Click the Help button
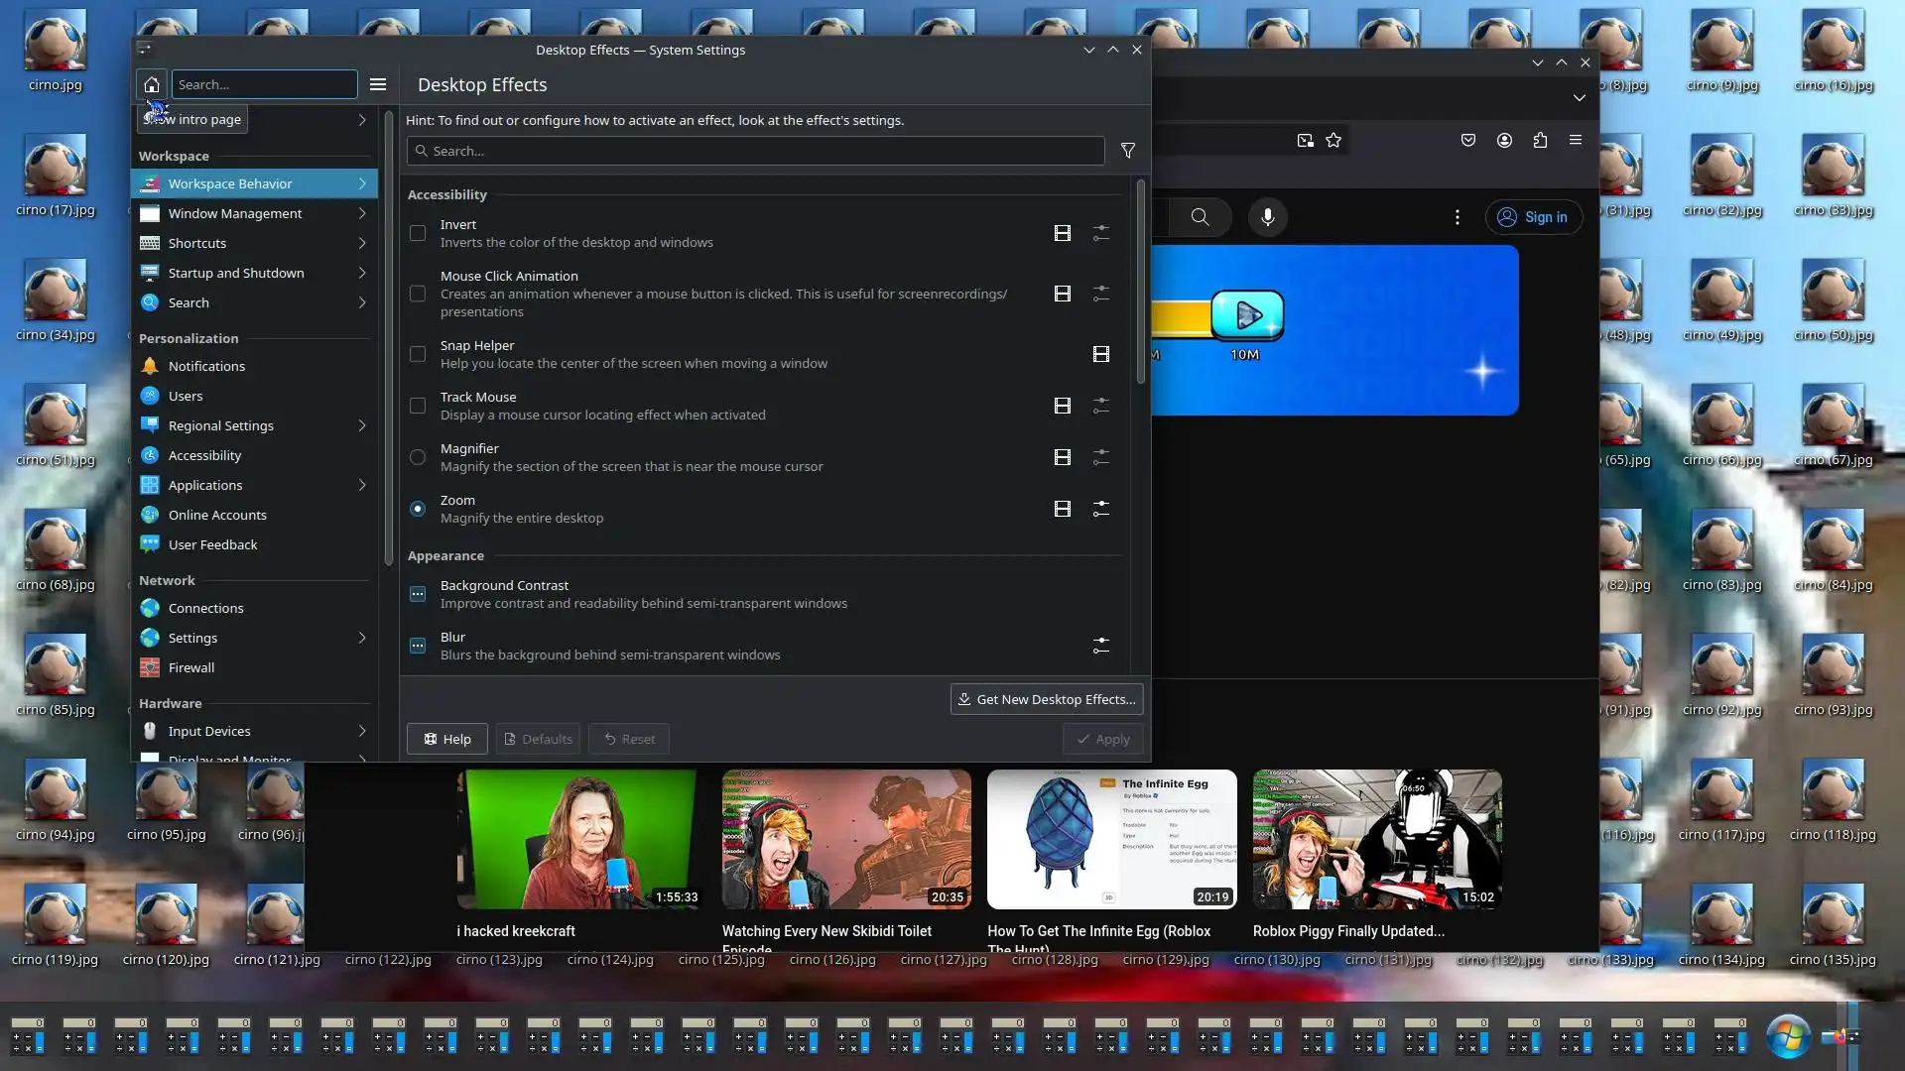The height and width of the screenshot is (1071, 1905). click(x=446, y=739)
